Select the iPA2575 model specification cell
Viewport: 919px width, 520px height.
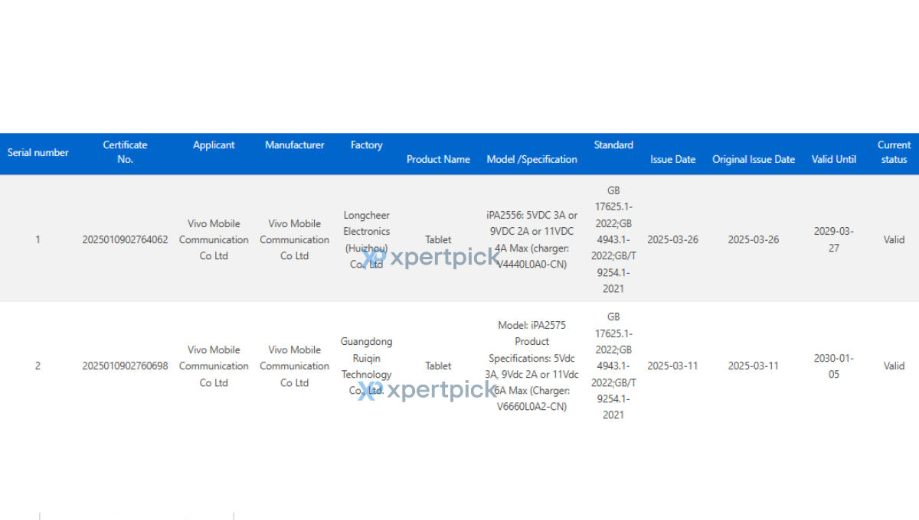(x=532, y=366)
